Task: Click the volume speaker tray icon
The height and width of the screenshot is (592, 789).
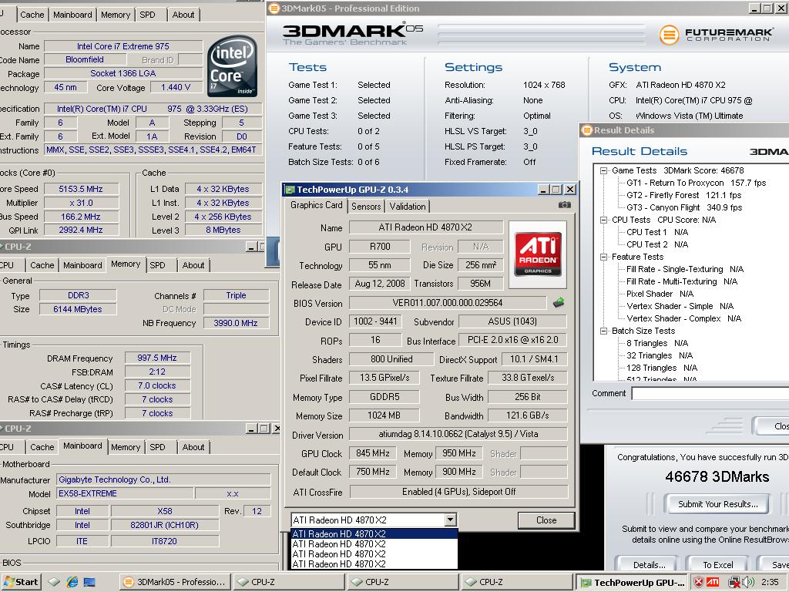Action: pyautogui.click(x=747, y=583)
